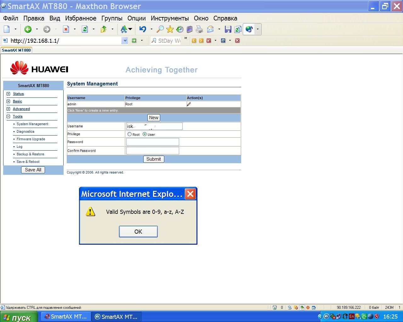Expand the Advanced menu section
Viewport: 403px width, 322px height.
coord(9,109)
